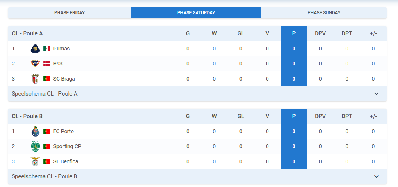Open the Speelschema CL - Poule A row
The image size is (398, 187).
coord(197,94)
